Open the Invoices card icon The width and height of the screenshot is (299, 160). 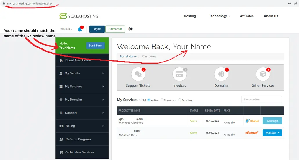click(180, 74)
